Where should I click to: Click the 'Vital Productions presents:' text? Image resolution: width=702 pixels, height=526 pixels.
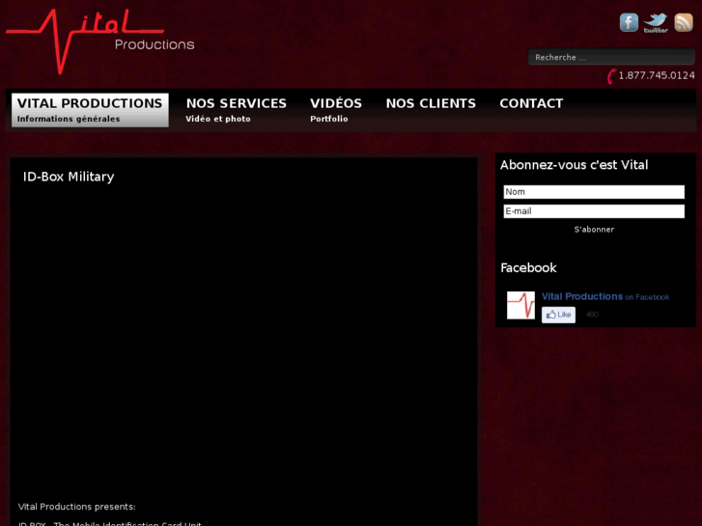point(76,507)
